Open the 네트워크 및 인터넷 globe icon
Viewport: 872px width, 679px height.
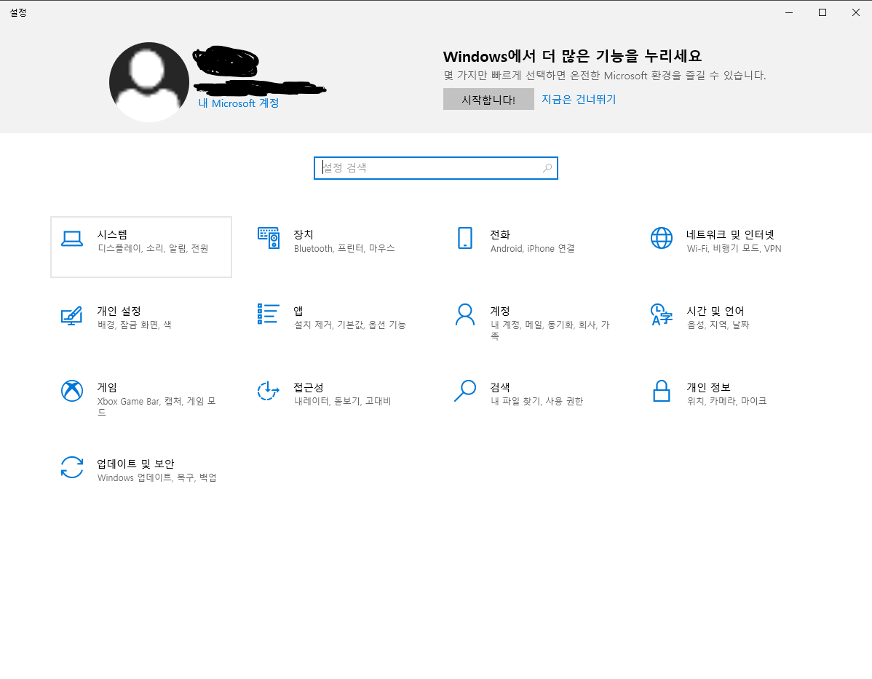click(661, 238)
